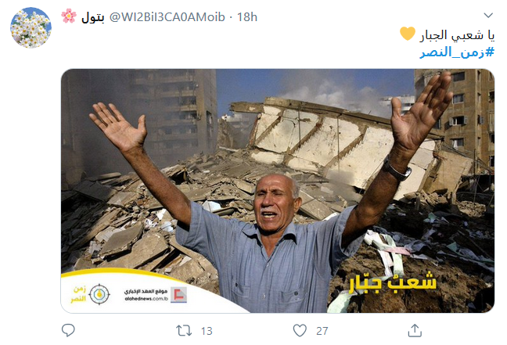Click the reply speech bubble icon
This screenshot has width=507, height=345.
point(68,330)
